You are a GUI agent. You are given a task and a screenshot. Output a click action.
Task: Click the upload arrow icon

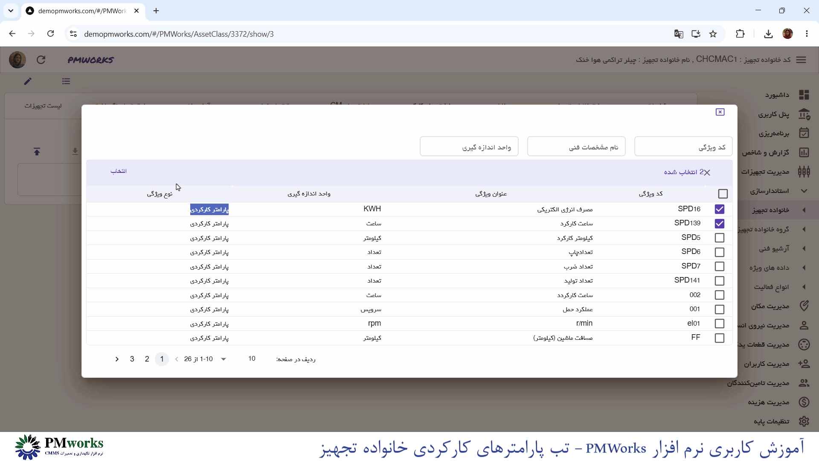pyautogui.click(x=37, y=152)
